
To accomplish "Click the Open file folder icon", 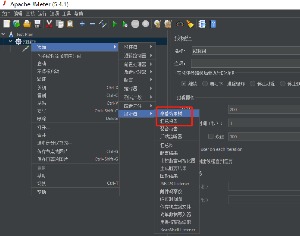I will pos(27,24).
